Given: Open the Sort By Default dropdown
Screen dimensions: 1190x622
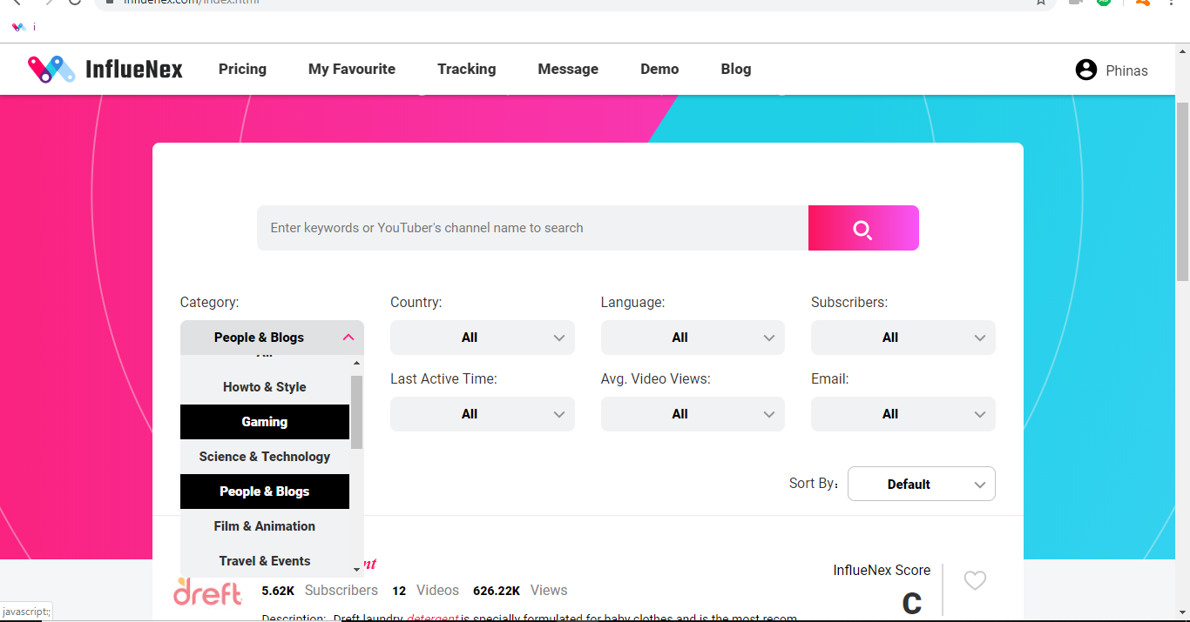Looking at the screenshot, I should click(922, 484).
